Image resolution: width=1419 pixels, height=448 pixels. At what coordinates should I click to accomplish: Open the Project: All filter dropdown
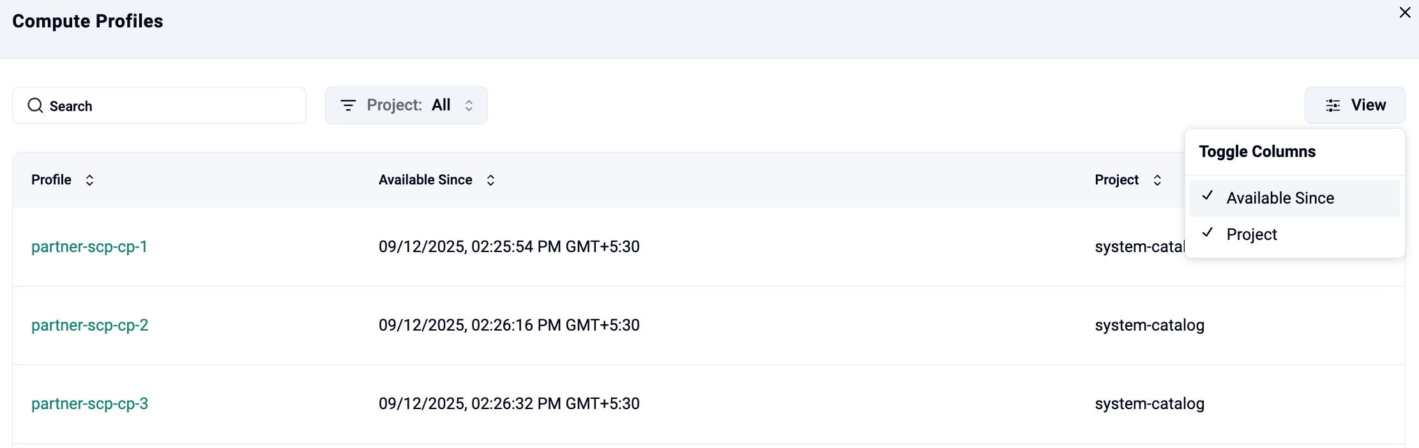pos(406,105)
